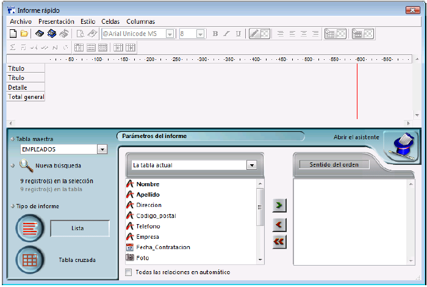The height and width of the screenshot is (287, 427).
Task: Toggle bold text formatting
Action: (215, 34)
